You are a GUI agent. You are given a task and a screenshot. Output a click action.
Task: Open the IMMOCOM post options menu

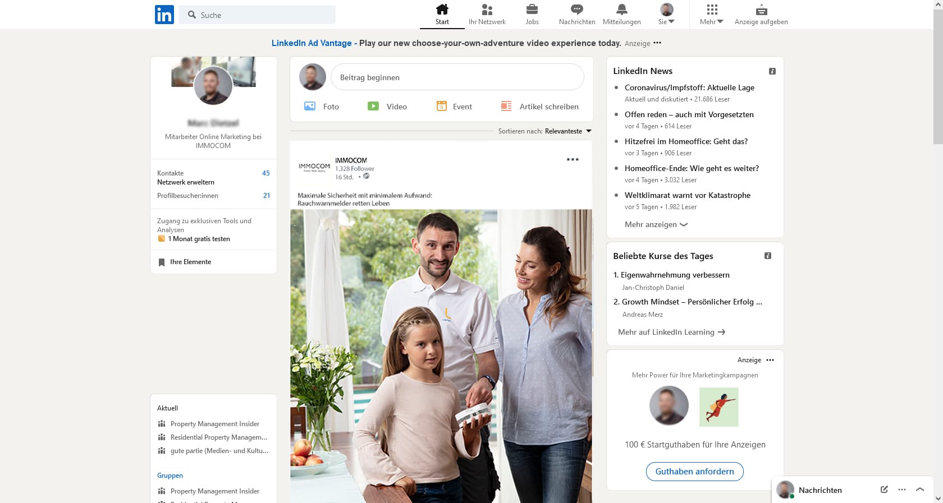coord(573,160)
